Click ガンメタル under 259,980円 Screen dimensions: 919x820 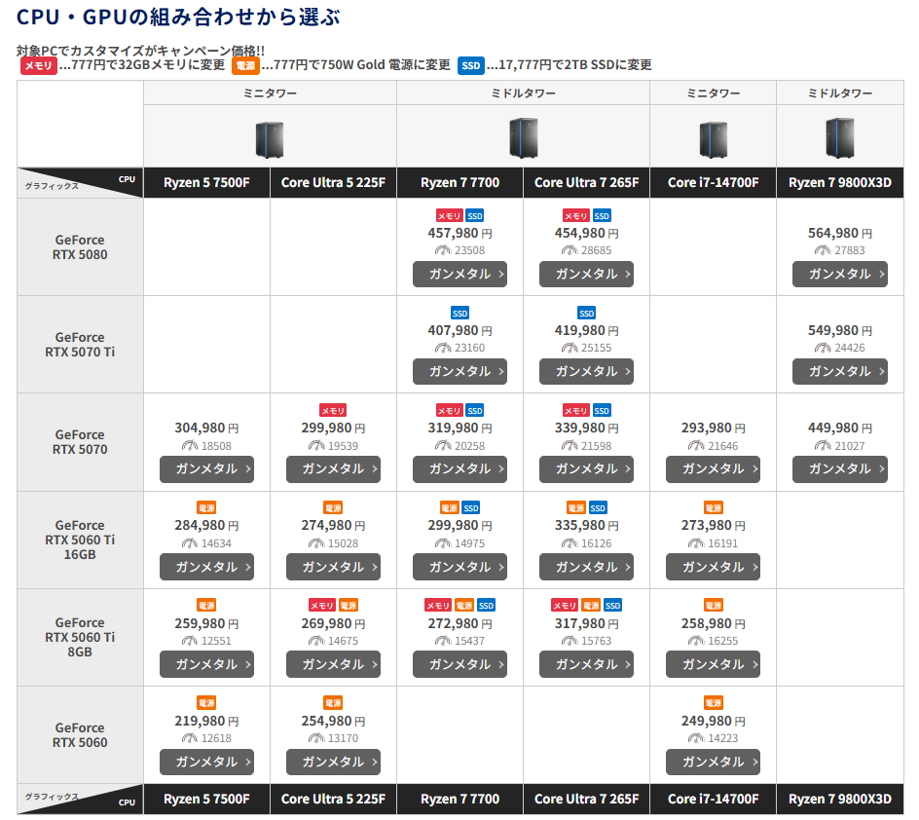point(206,664)
